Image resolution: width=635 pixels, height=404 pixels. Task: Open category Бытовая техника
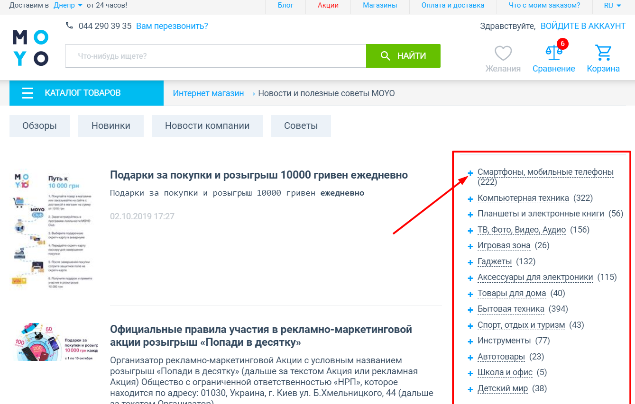click(511, 309)
